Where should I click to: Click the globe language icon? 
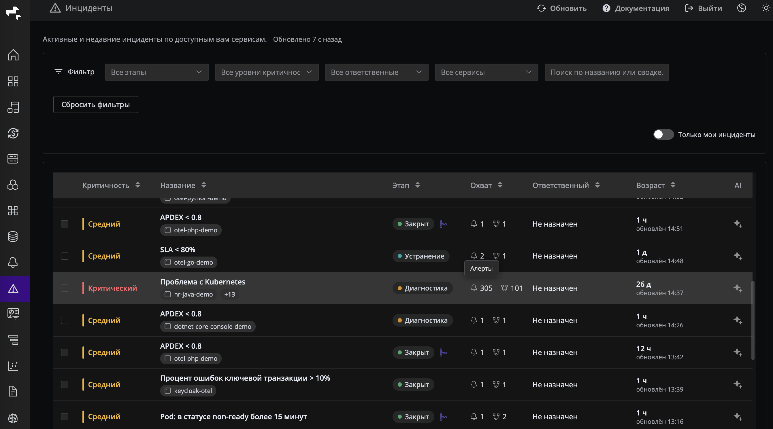pyautogui.click(x=742, y=8)
